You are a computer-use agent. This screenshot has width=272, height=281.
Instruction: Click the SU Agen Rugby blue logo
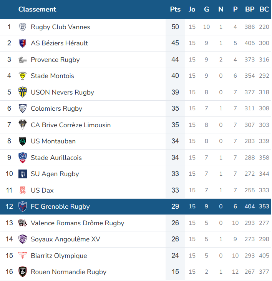(23, 174)
